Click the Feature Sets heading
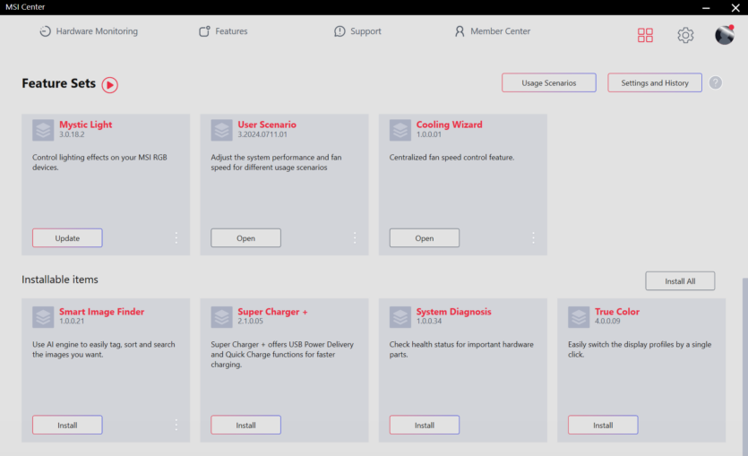 59,83
